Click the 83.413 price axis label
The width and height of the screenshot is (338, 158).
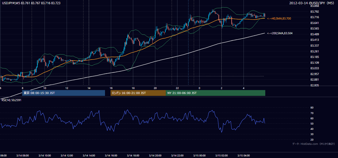pyautogui.click(x=314, y=40)
